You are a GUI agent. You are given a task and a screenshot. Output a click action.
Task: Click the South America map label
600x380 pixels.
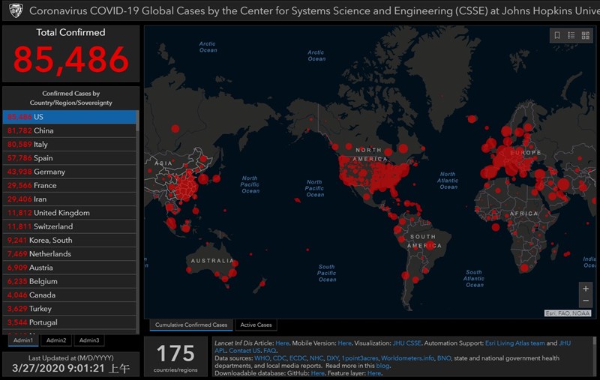[x=424, y=241]
